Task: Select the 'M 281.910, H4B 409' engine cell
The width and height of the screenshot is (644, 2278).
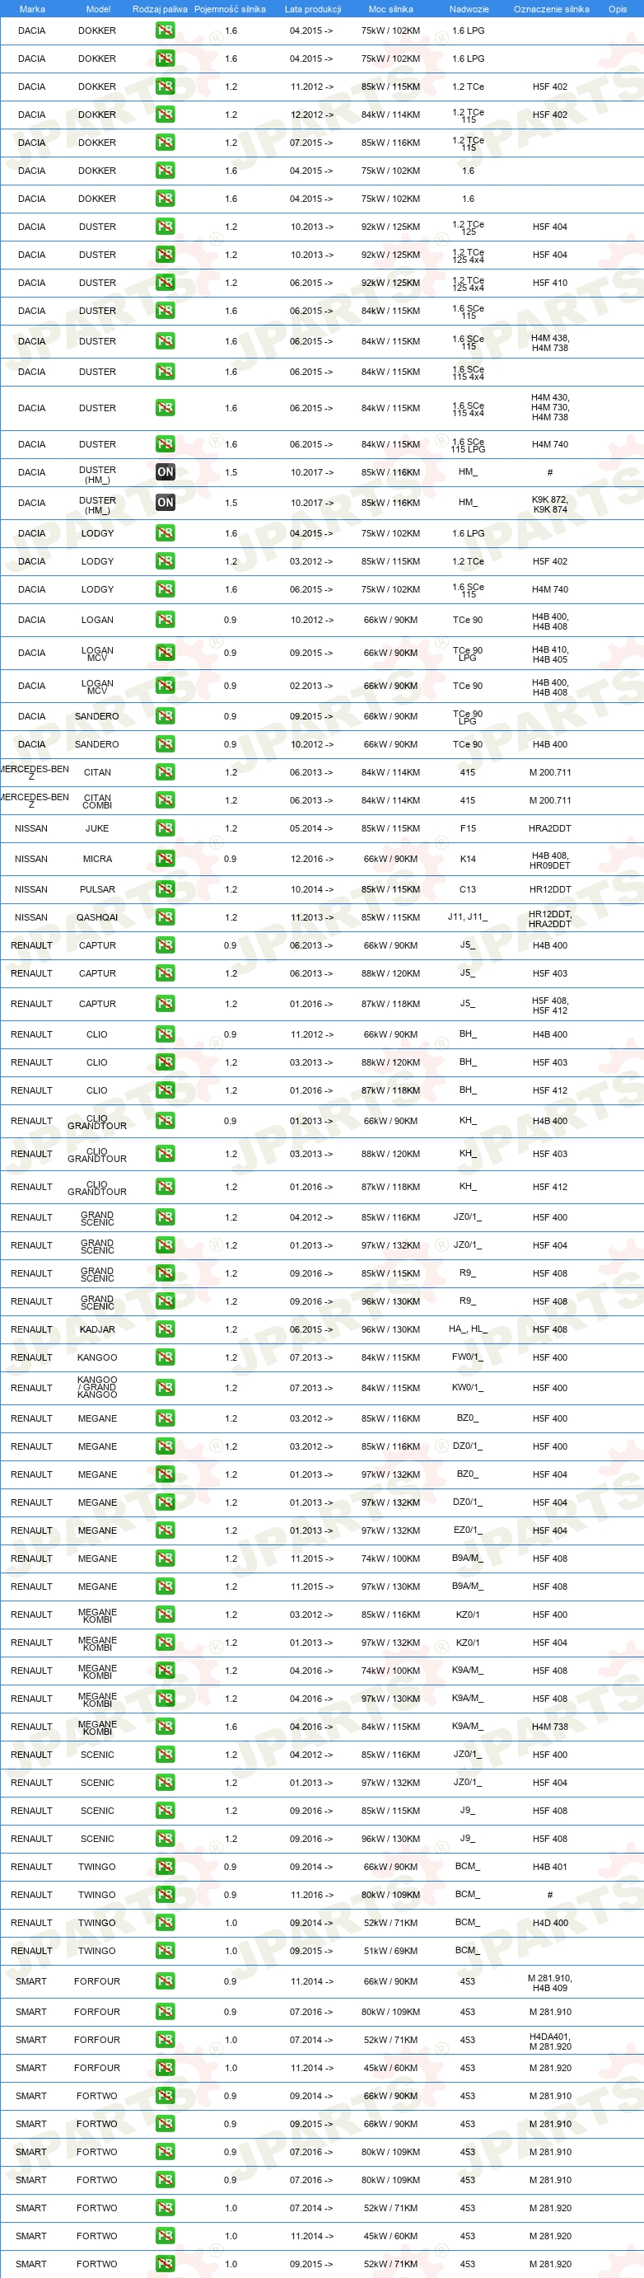Action: click(549, 1983)
